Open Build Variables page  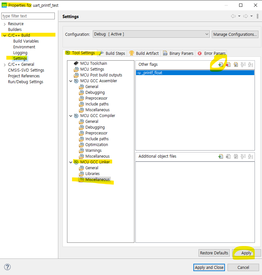coord(26,41)
